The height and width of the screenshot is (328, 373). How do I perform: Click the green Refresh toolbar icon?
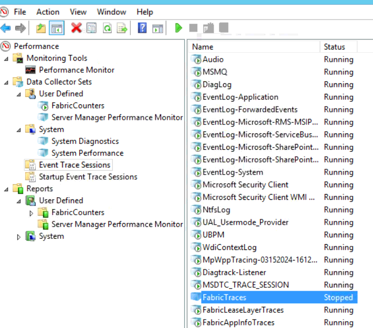tap(107, 28)
